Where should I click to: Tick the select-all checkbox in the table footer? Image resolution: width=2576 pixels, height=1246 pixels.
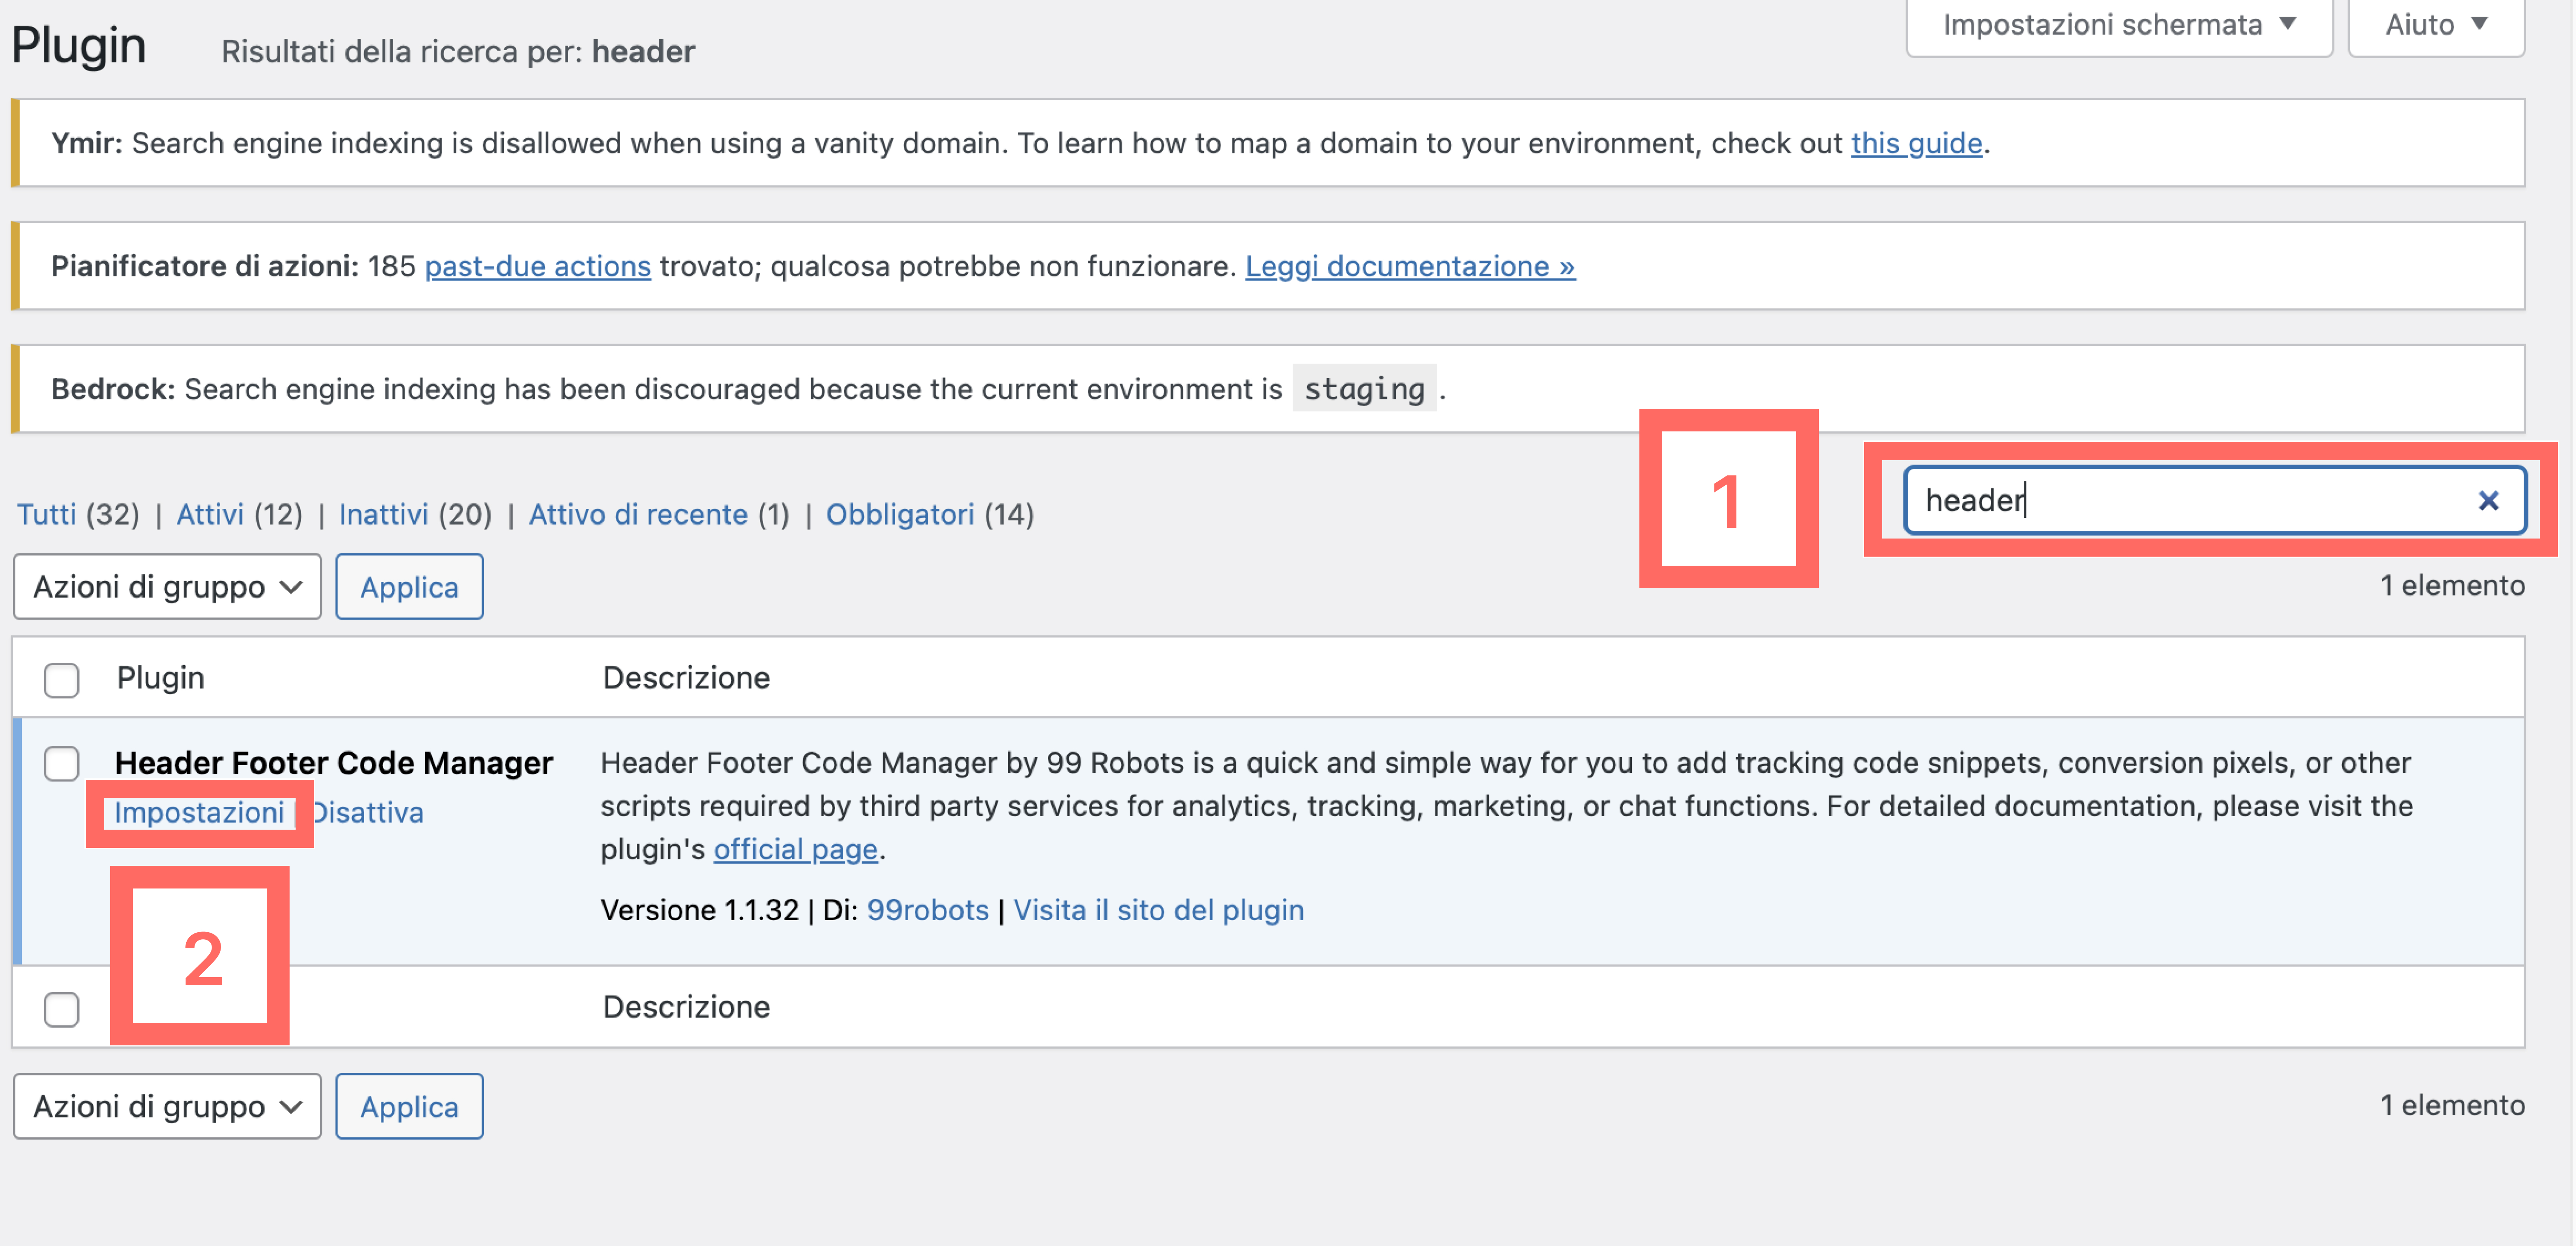point(62,1009)
